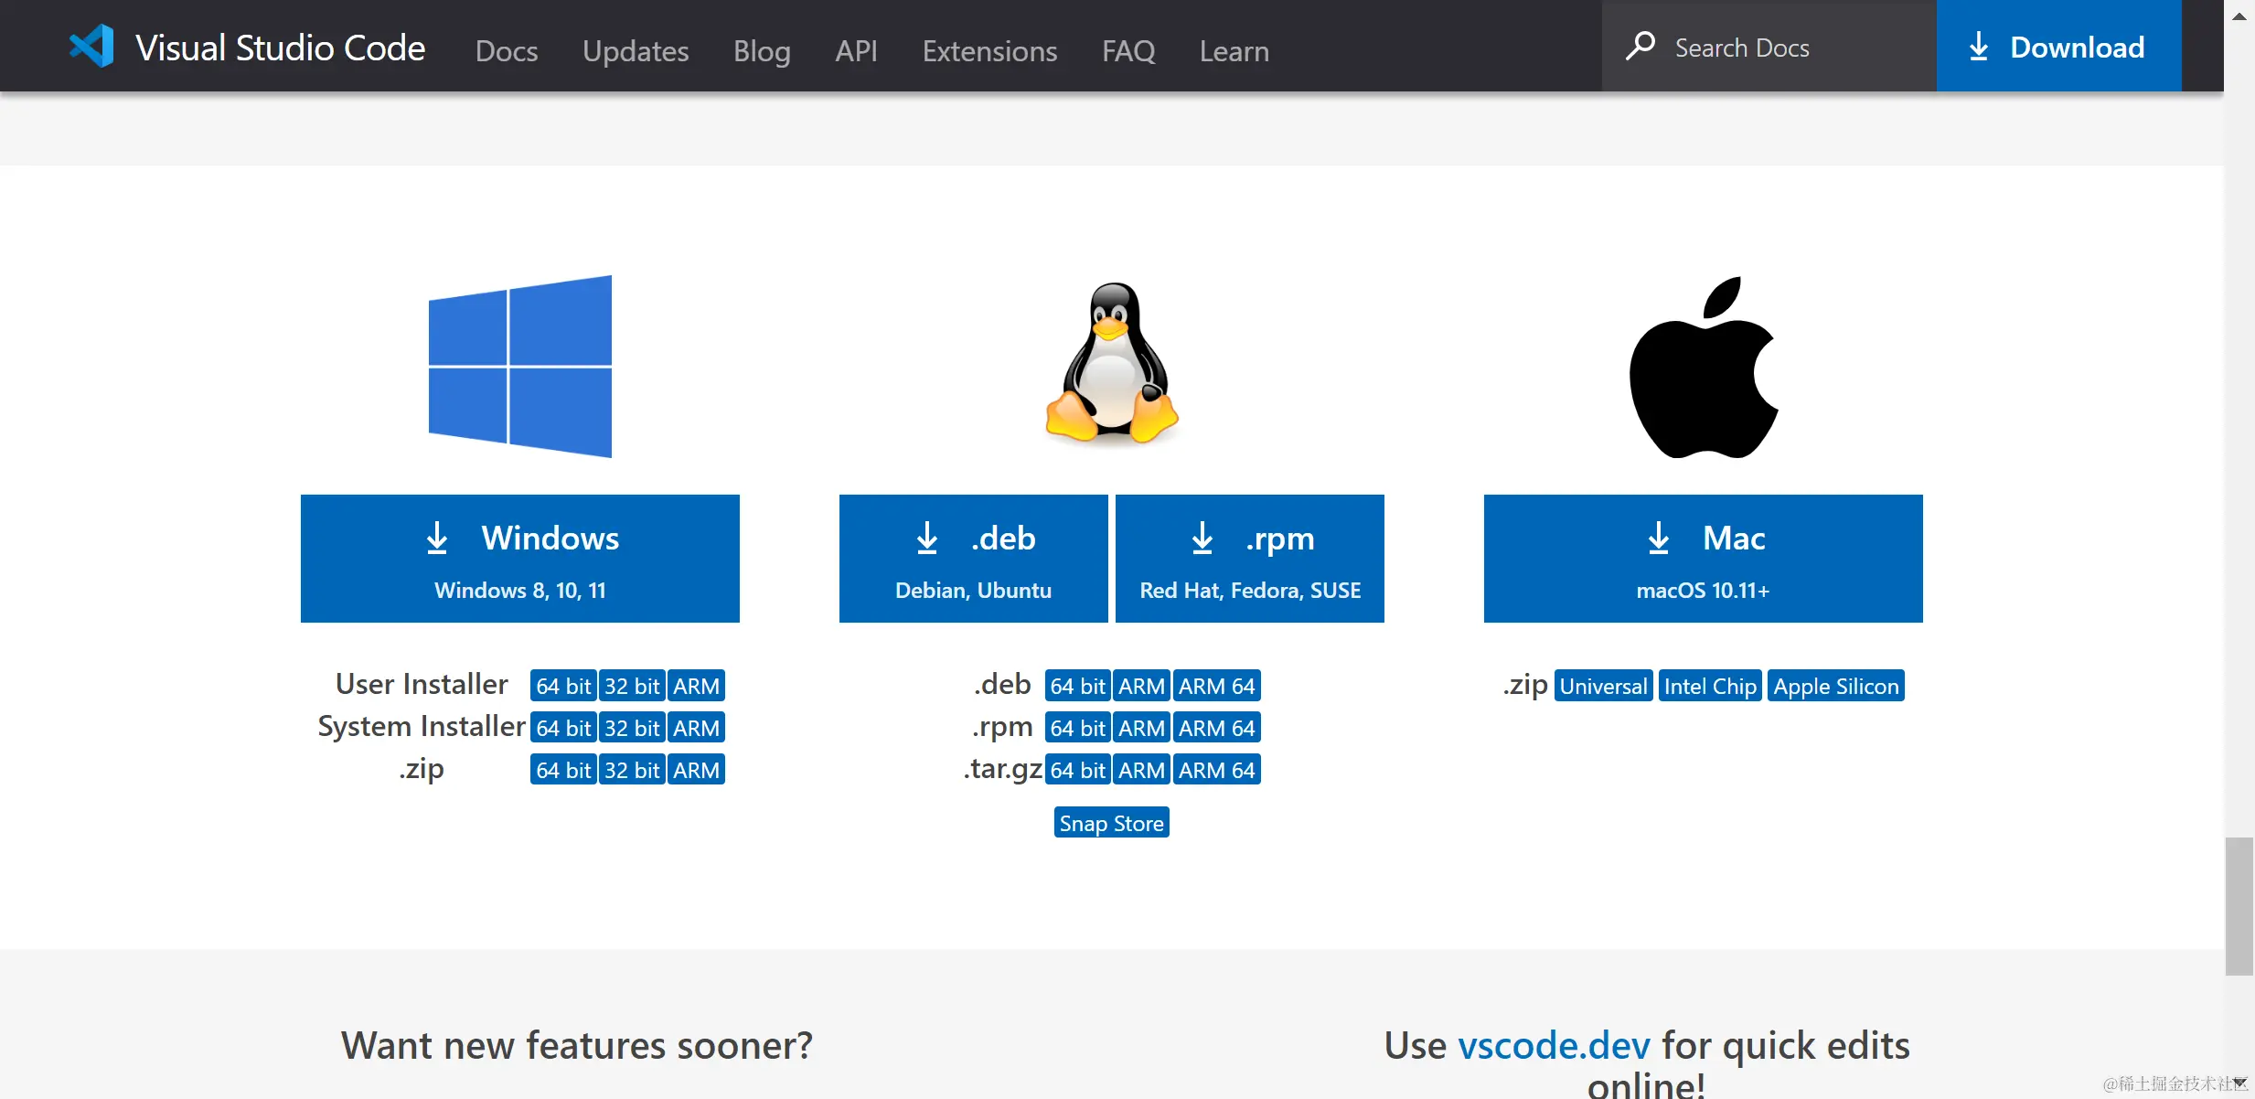This screenshot has height=1099, width=2255.
Task: Select Linux .rpm ARM 64
Action: point(1217,728)
